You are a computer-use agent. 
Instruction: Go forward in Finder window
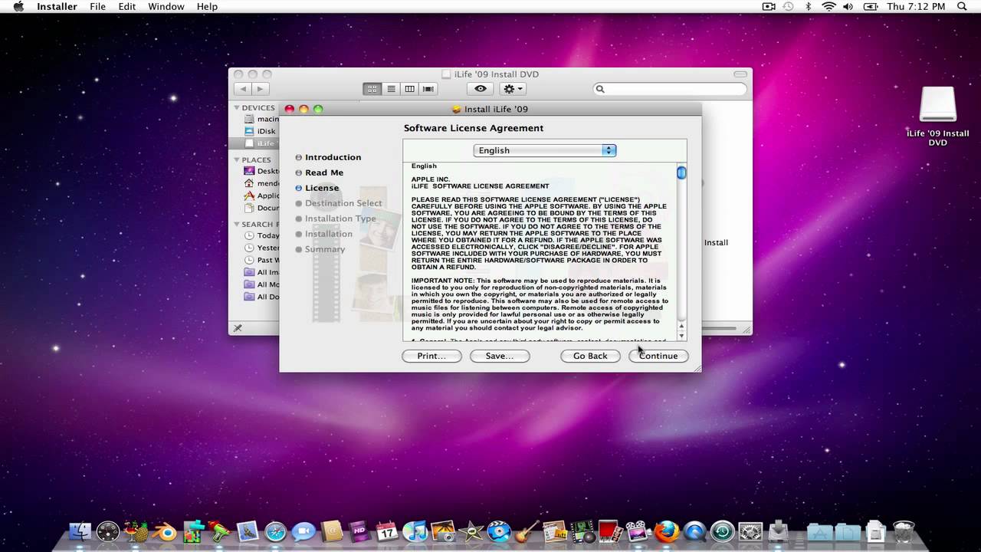tap(261, 89)
